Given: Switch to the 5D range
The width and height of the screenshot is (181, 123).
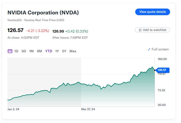Looking at the screenshot, I should pos(24,51).
